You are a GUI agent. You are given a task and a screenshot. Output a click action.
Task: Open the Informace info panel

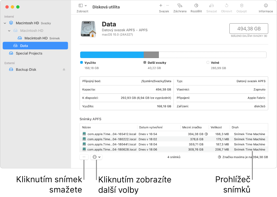pyautogui.click(x=266, y=8)
